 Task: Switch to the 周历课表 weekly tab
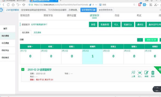[26, 33]
